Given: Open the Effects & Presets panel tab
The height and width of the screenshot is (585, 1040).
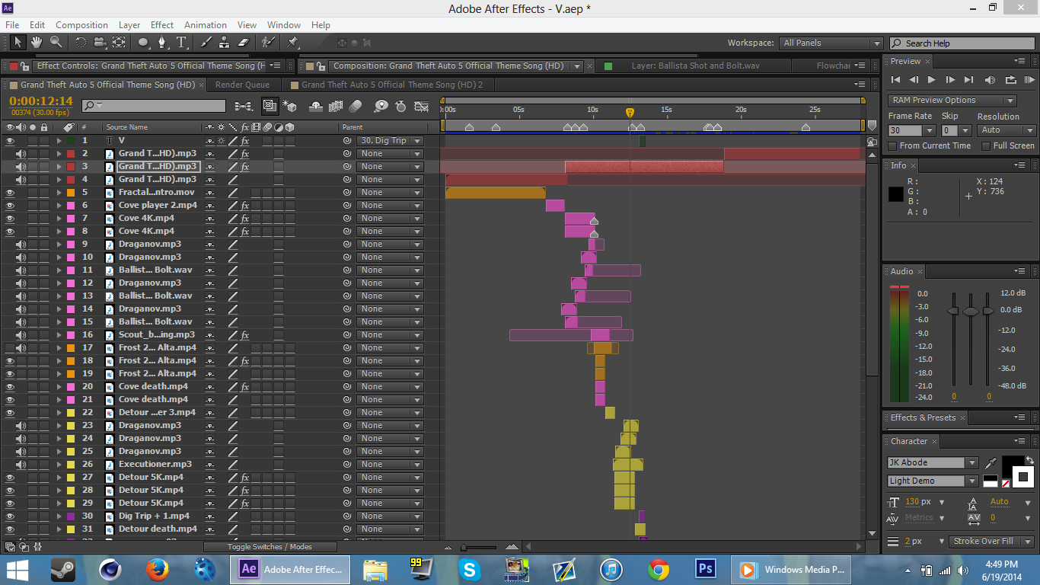Looking at the screenshot, I should point(923,417).
